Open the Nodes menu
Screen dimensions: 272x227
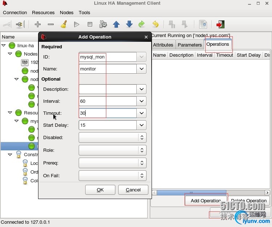coord(67,12)
